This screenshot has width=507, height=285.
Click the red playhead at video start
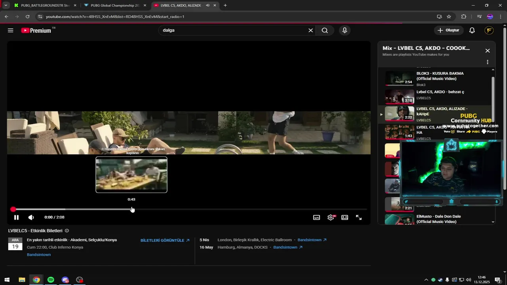13,209
